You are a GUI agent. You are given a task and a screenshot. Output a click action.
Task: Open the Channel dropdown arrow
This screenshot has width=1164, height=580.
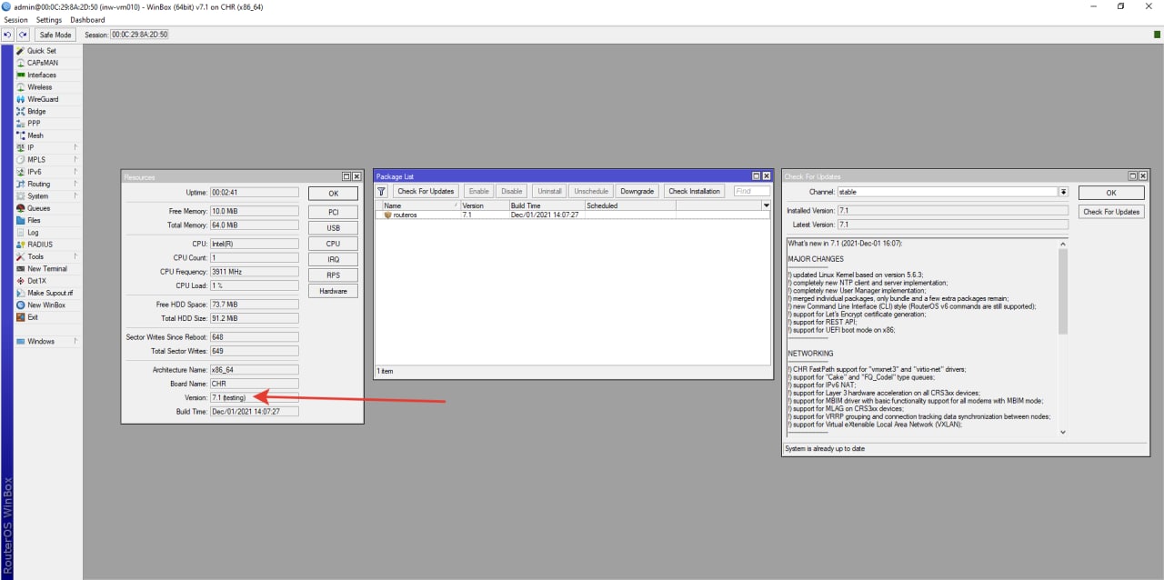[1063, 192]
